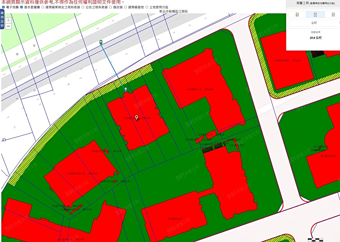340x242 pixels.
Task: Click the red location marker on building
Action: pos(137,117)
